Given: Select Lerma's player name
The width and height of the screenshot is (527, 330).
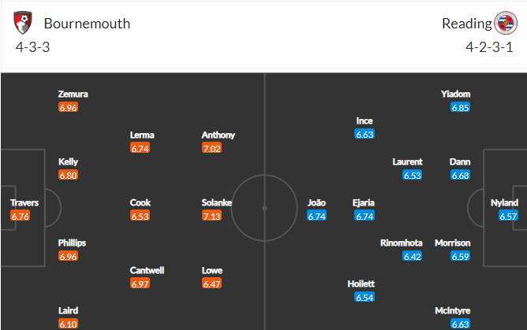Looking at the screenshot, I should point(142,135).
